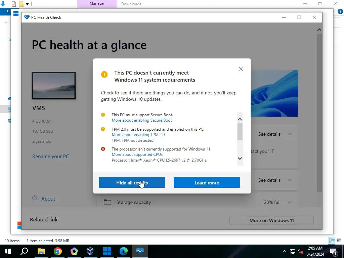Launch Google Chrome from the taskbar
The width and height of the screenshot is (344, 258).
pos(58,251)
